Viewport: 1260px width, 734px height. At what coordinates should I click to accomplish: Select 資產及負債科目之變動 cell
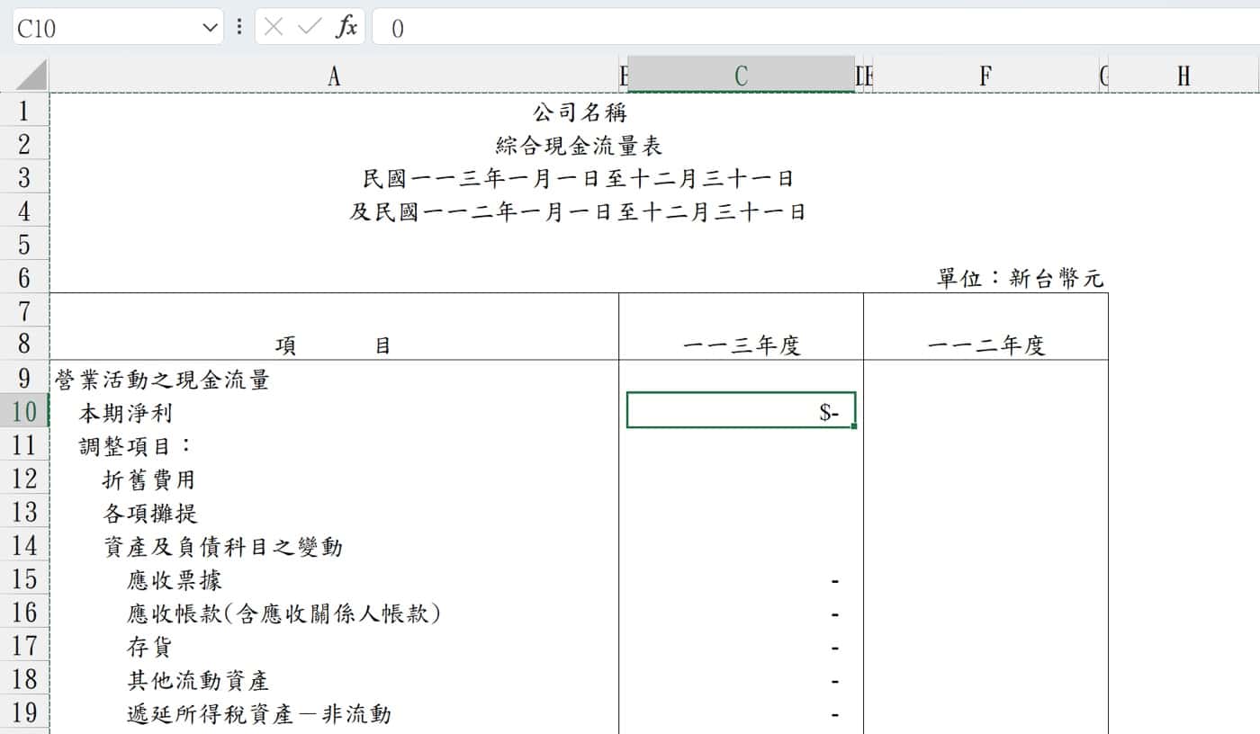click(x=223, y=547)
